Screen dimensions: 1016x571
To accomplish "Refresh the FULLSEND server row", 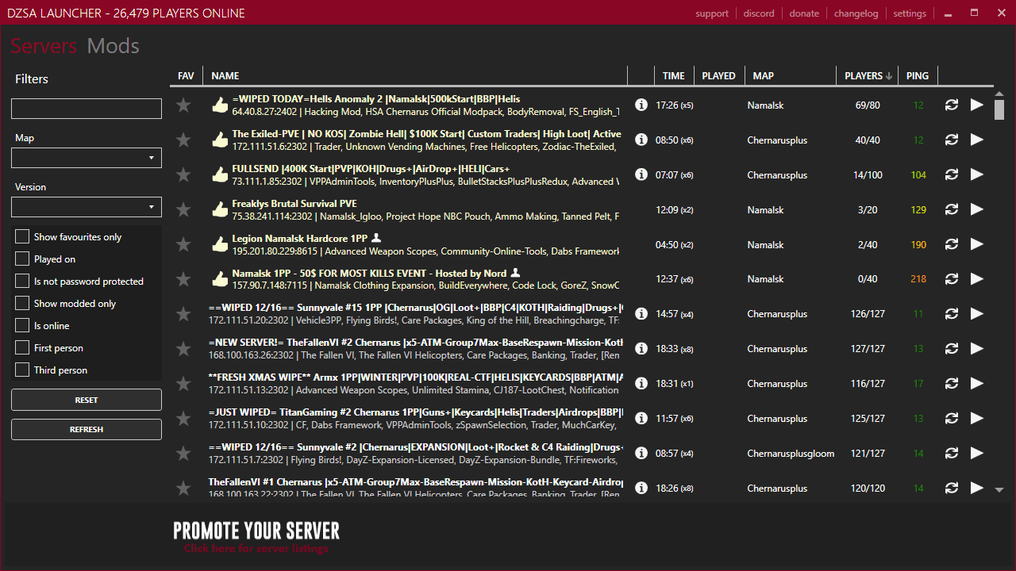I will pyautogui.click(x=951, y=174).
